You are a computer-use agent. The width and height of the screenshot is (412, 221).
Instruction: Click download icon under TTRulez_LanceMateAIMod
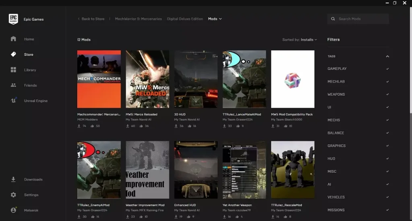pos(224,126)
